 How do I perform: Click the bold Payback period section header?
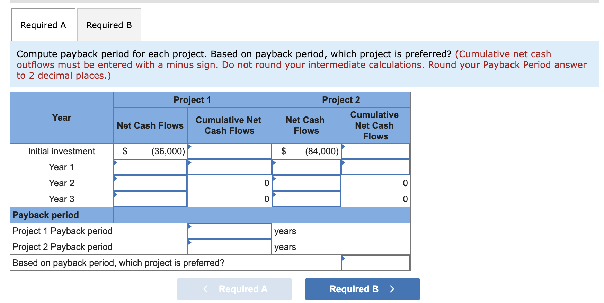tap(46, 215)
